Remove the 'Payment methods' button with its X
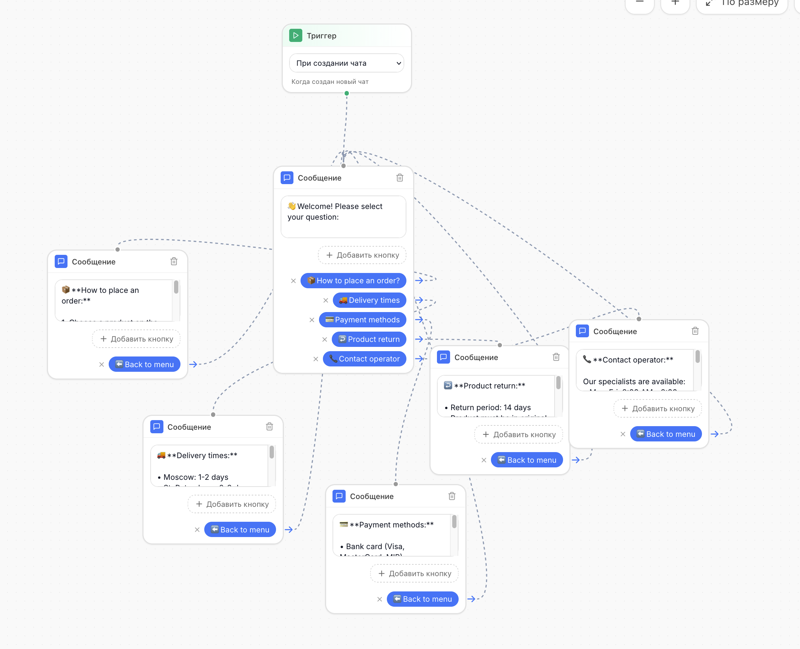 click(312, 320)
